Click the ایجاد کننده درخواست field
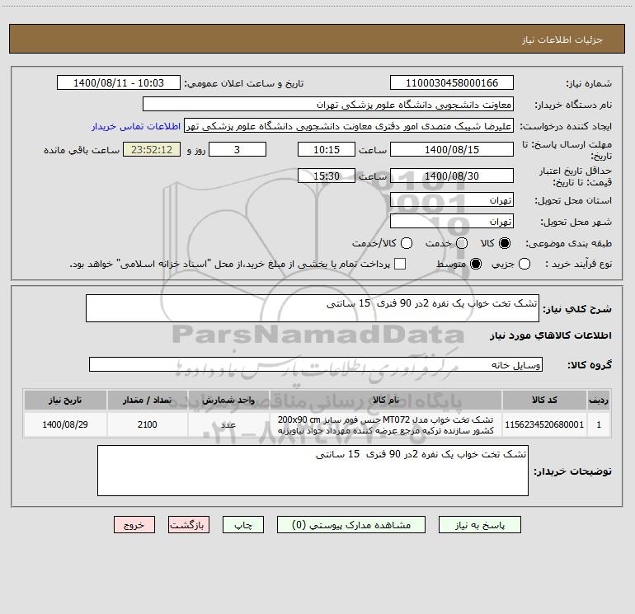This screenshot has width=635, height=614. (349, 125)
